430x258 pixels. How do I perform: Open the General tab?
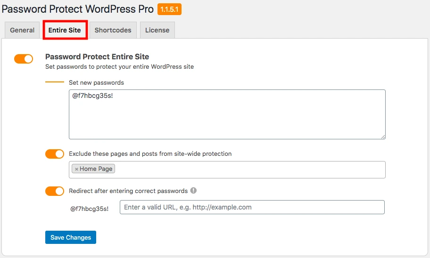(x=22, y=30)
